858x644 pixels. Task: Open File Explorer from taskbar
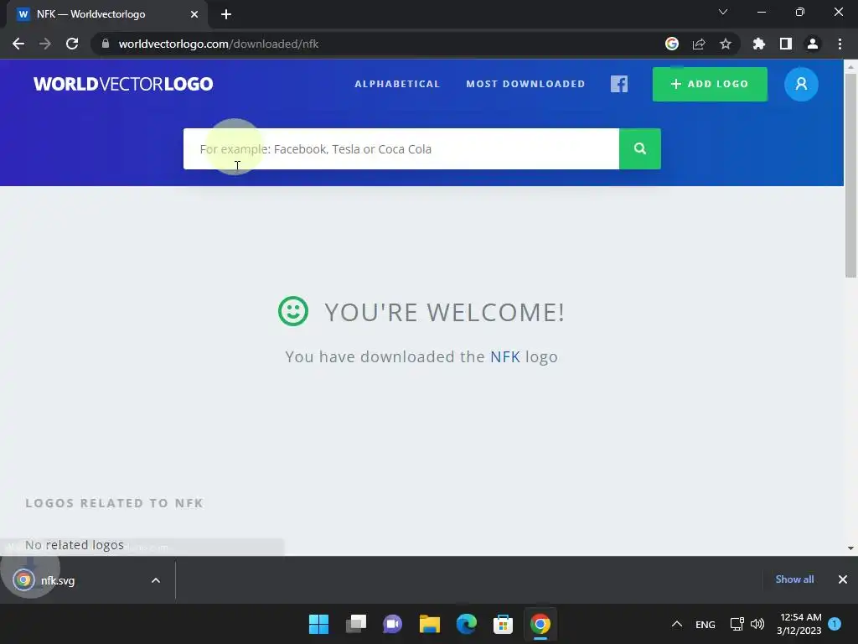[x=430, y=624]
